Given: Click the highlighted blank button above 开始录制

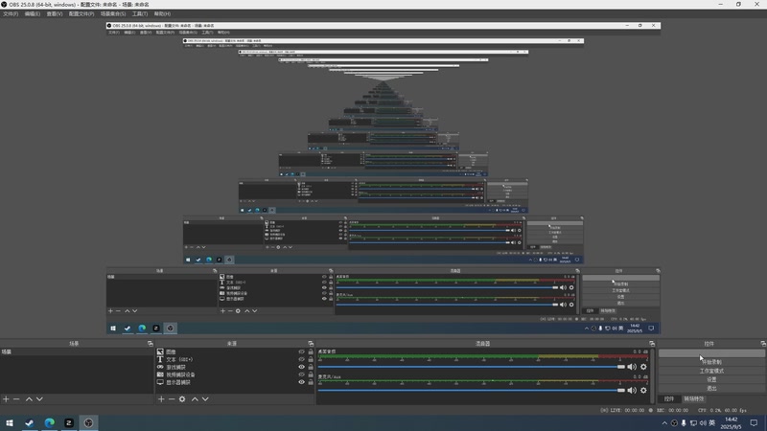Looking at the screenshot, I should [711, 353].
